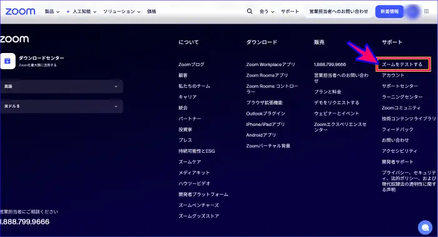Open the ハウツービデオ link
This screenshot has height=237, width=438.
194,183
